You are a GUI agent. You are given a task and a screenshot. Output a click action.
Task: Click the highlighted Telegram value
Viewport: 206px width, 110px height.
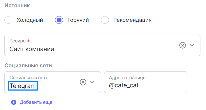point(23,86)
